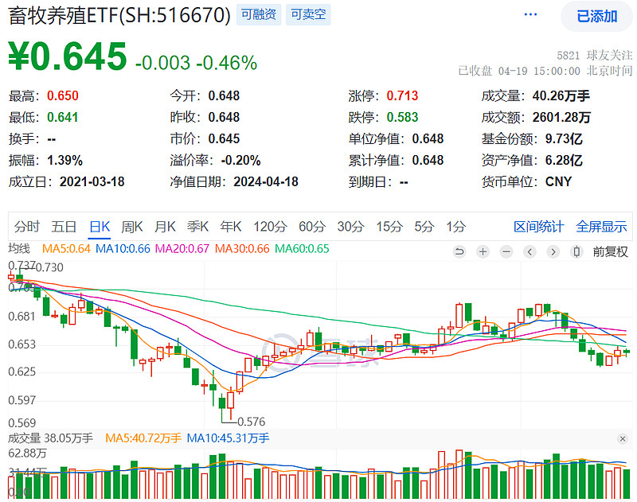Switch to the 分时 intraday tab
The image size is (637, 502).
click(x=27, y=226)
